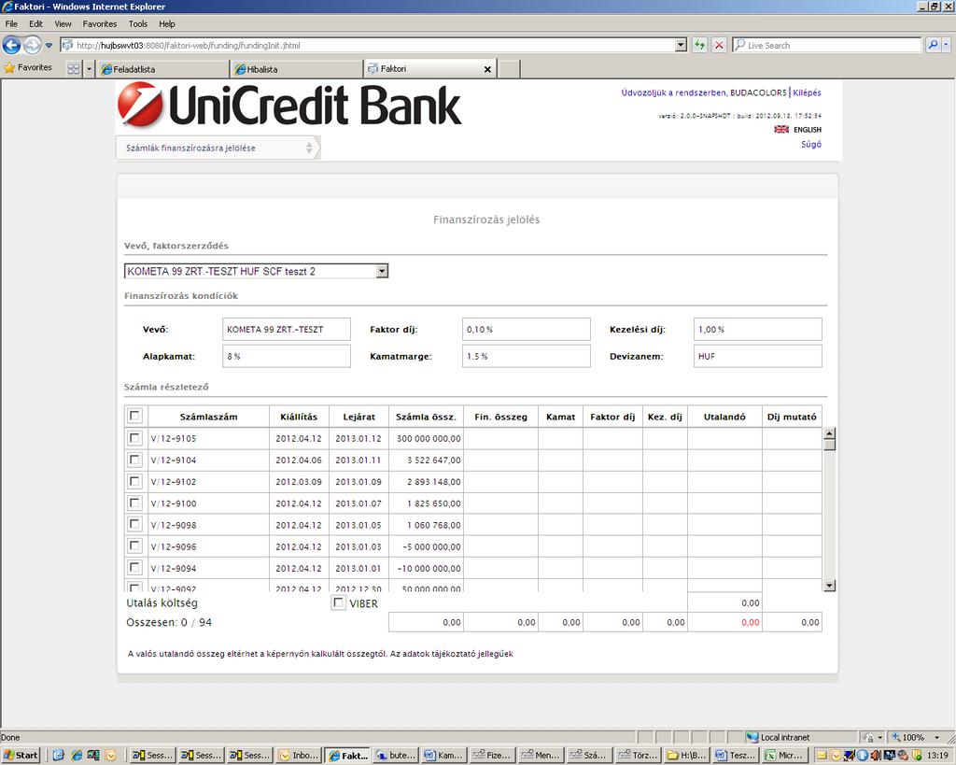Open the View menu
Viewport: 956px width, 765px height.
click(63, 23)
